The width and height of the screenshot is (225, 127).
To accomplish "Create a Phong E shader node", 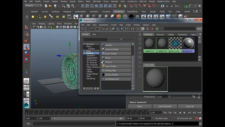I will (116, 62).
